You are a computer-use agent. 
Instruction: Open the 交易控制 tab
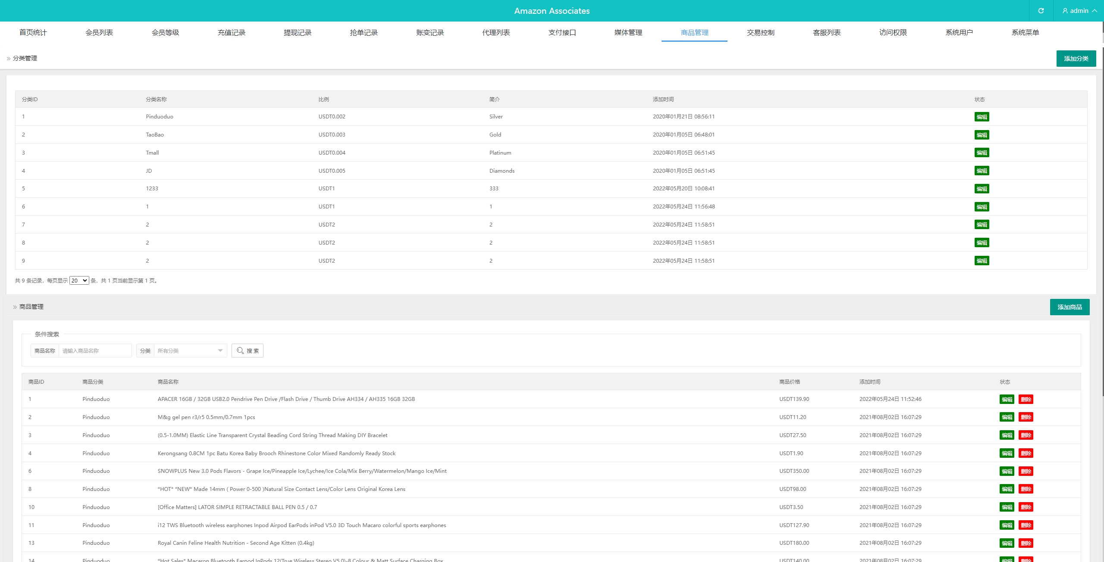tap(760, 33)
